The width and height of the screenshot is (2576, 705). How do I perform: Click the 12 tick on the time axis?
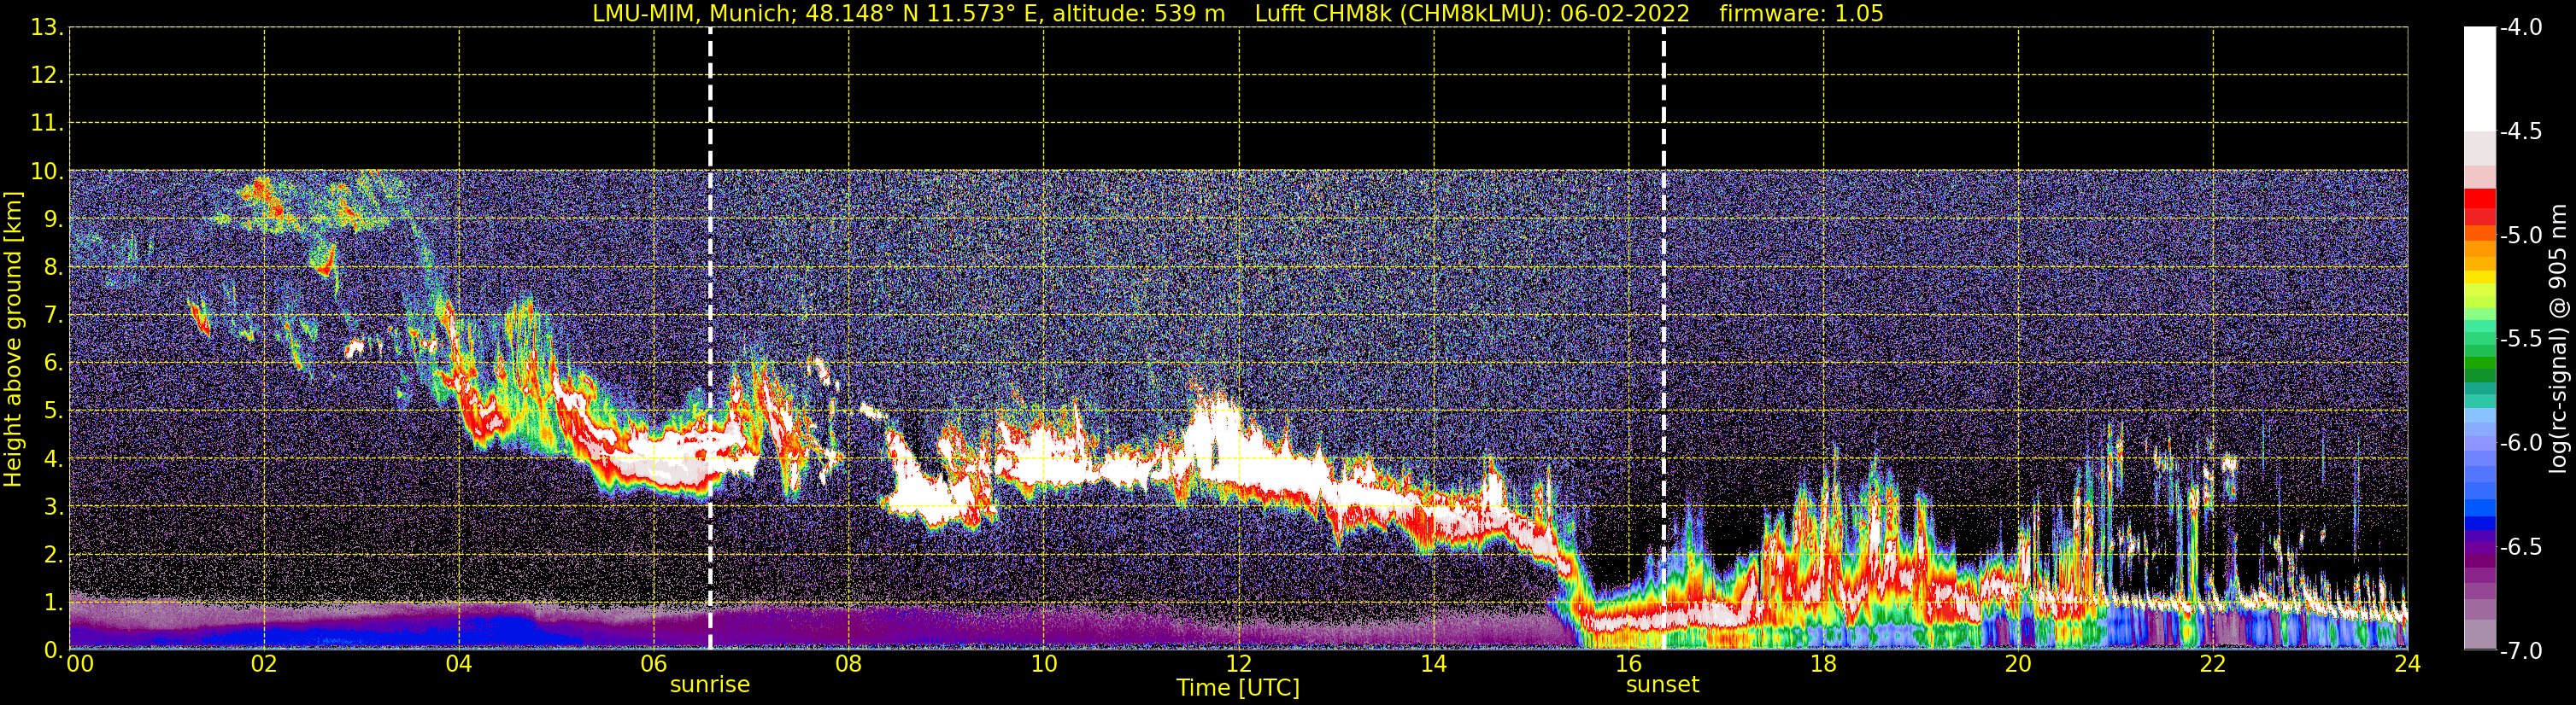coord(1239,664)
